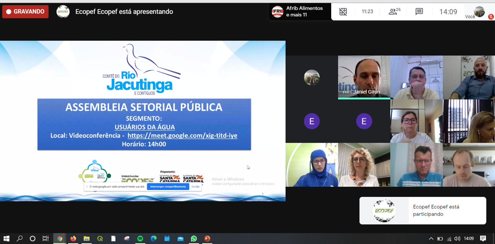Open the blank document icon in the taskbar

tap(113, 239)
